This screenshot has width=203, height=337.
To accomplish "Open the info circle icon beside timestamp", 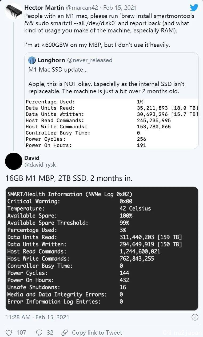I will click(x=195, y=317).
